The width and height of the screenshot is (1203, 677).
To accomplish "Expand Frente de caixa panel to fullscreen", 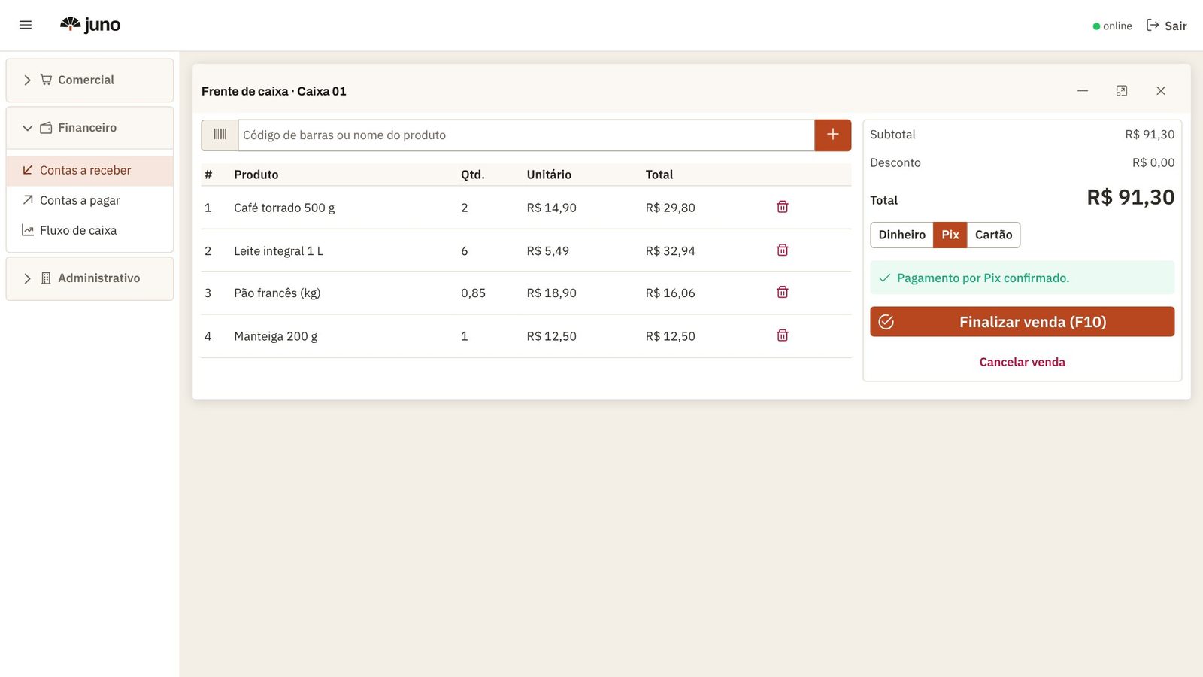I will (x=1122, y=91).
